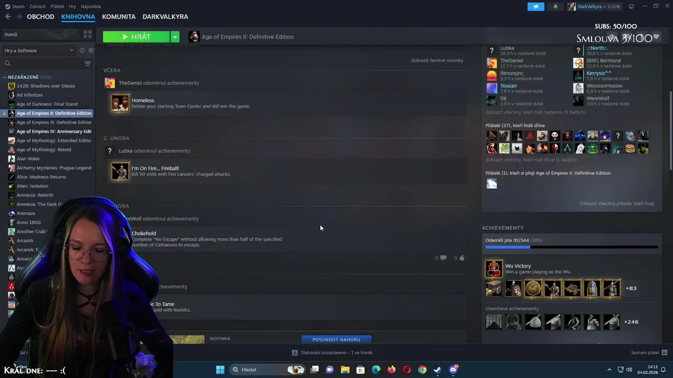Expand +246 locked achievements
Screen dimensions: 673x378
631,322
